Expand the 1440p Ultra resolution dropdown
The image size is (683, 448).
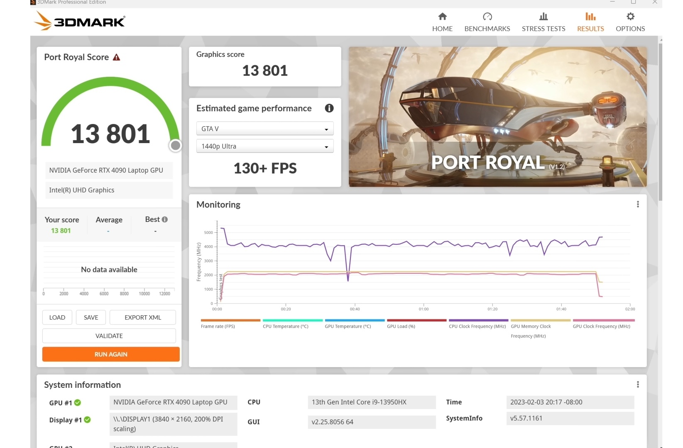(265, 146)
